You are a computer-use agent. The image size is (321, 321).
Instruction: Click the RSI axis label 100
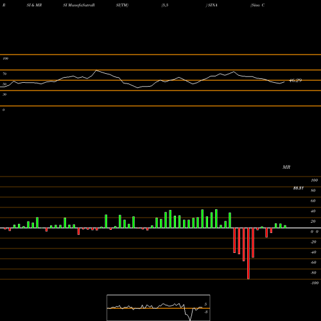[x=6, y=58]
